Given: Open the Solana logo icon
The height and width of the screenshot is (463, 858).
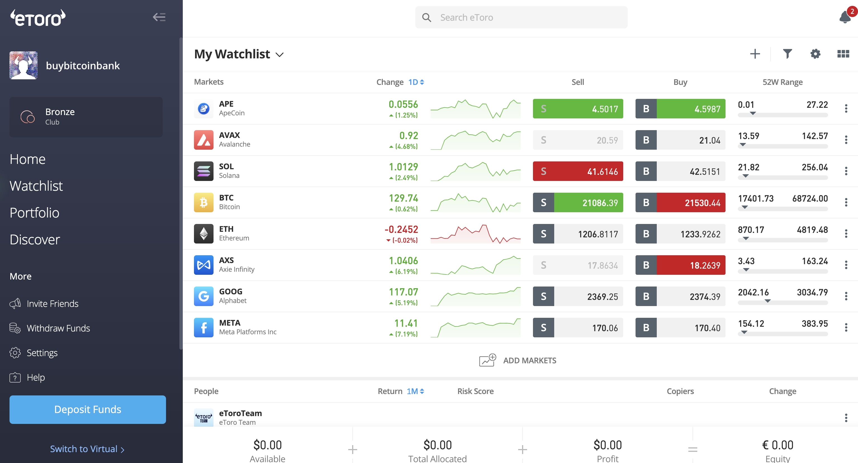Looking at the screenshot, I should coord(203,171).
